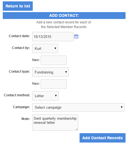Expand the Select campaign dropdown
Image resolution: width=128 pixels, height=145 pixels.
coord(78,107)
